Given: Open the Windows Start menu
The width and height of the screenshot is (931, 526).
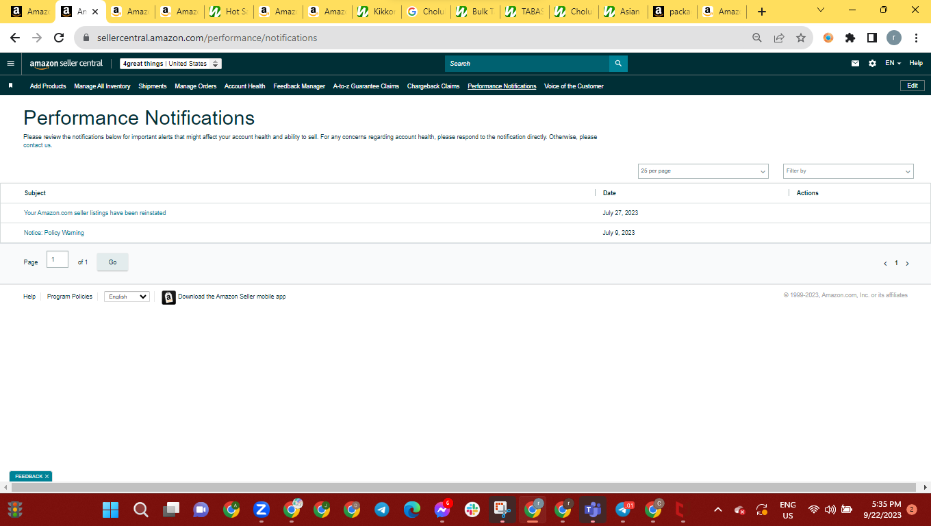Looking at the screenshot, I should tap(110, 510).
